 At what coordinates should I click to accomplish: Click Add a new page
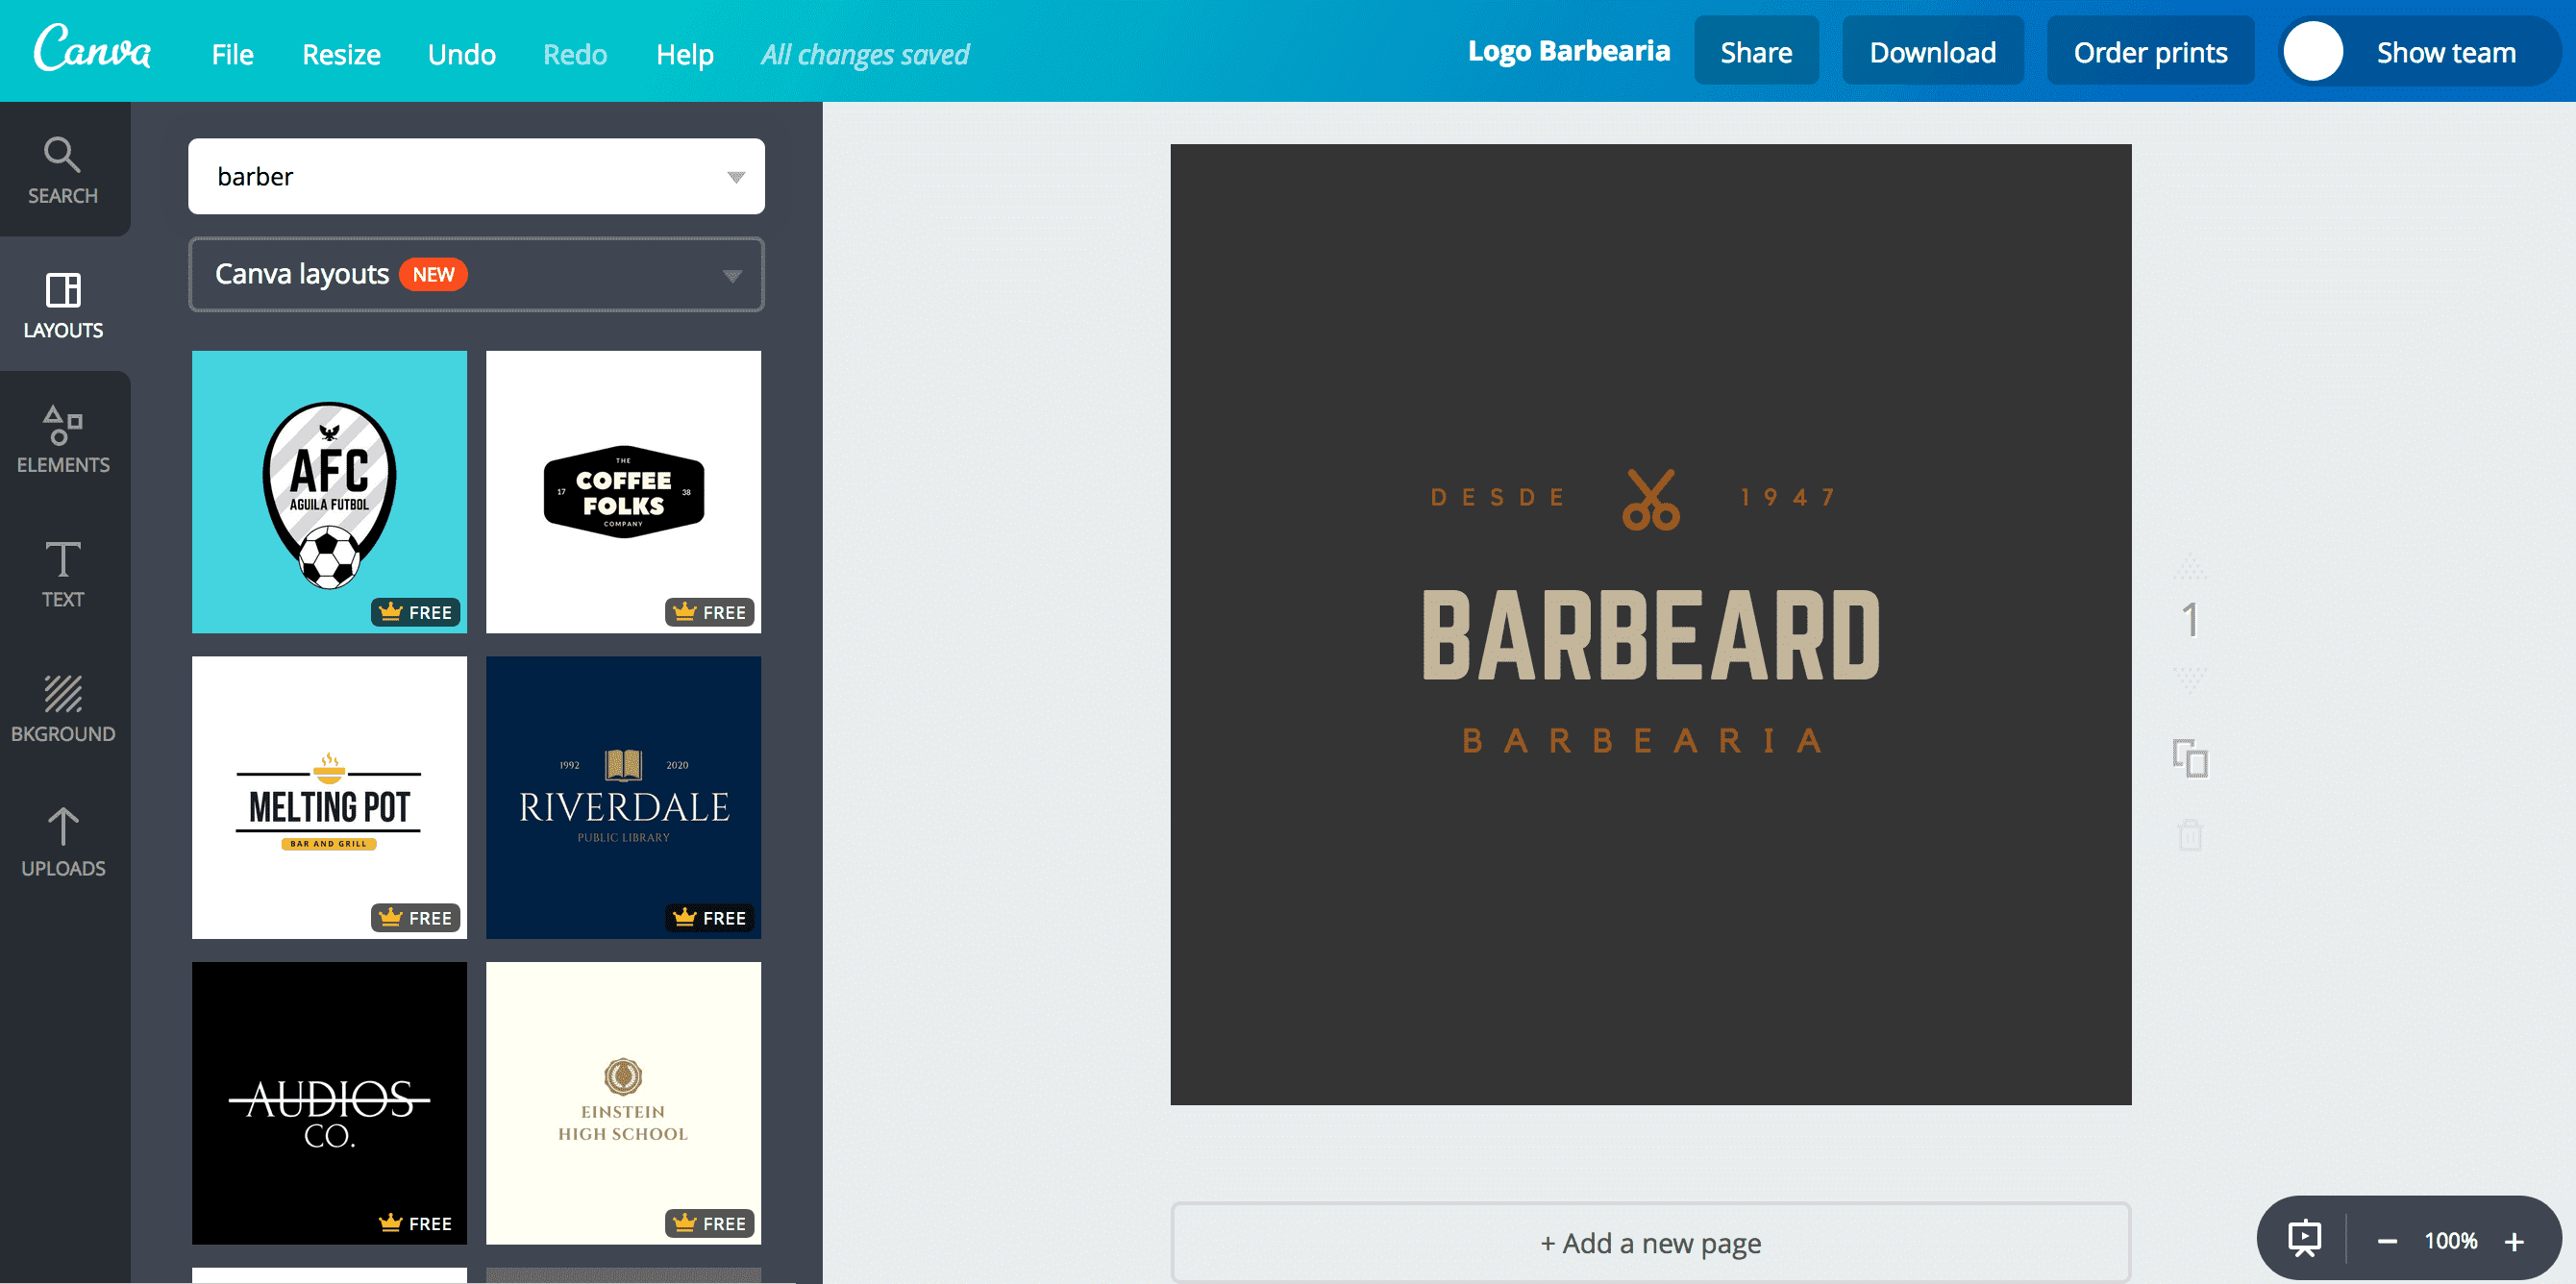click(1650, 1242)
